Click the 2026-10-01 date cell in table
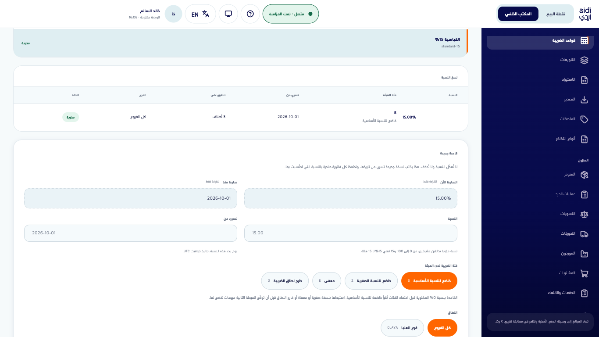Viewport: 599px width, 337px height. point(288,117)
